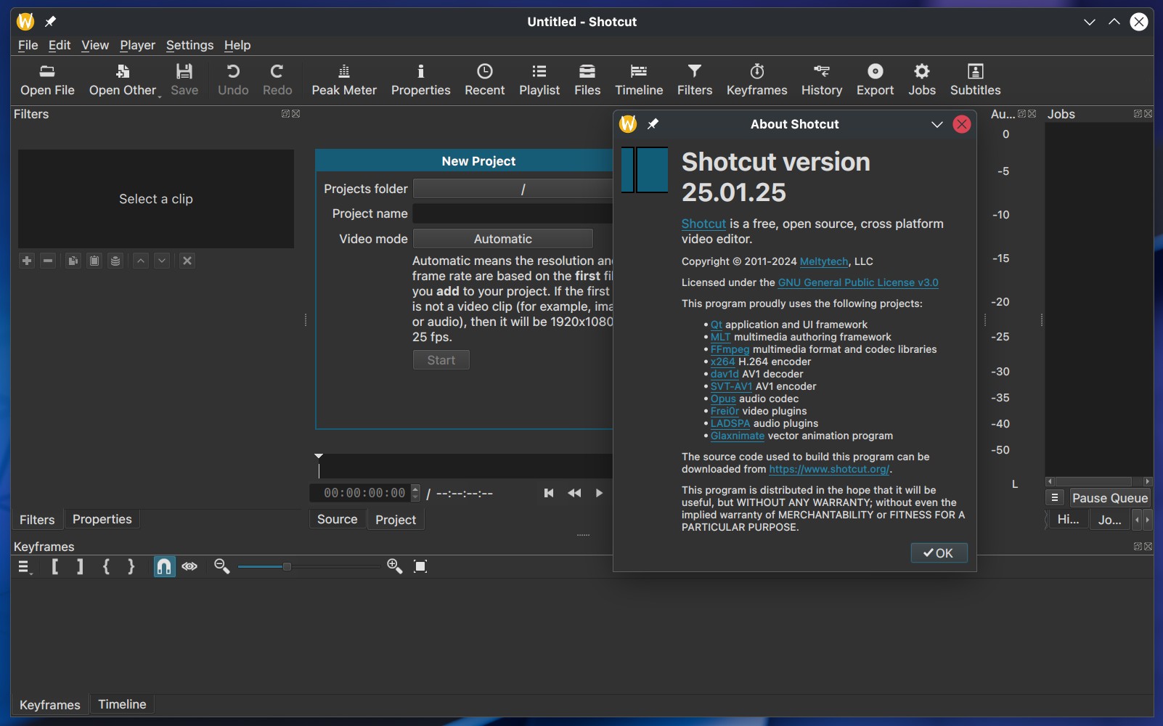1163x726 pixels.
Task: Save a filter set with the stack icon
Action: tap(115, 261)
